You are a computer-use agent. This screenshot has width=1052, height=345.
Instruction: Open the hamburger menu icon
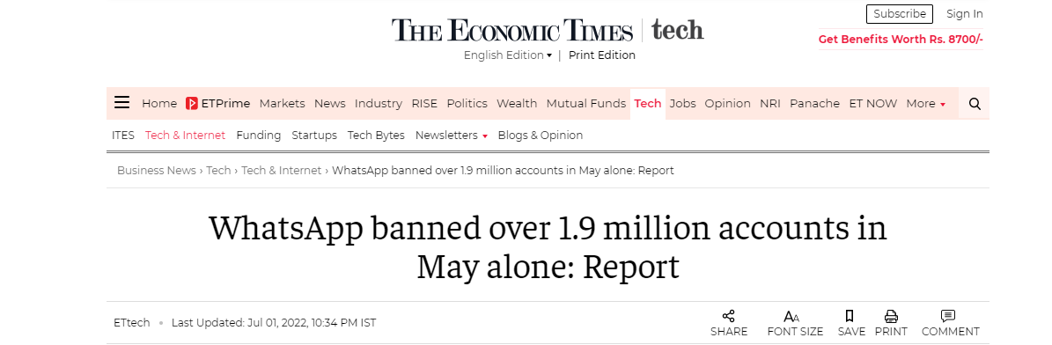click(121, 103)
